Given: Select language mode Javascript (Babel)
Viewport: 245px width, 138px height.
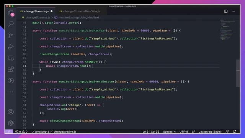Looking at the screenshot, I should (210, 131).
